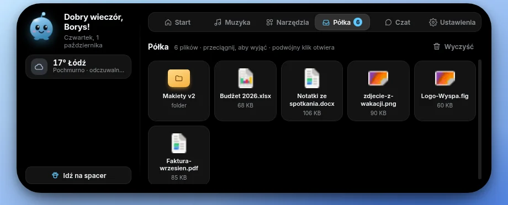508x205 pixels.
Task: Click the blue 6 badge on Półka
Action: [x=358, y=22]
